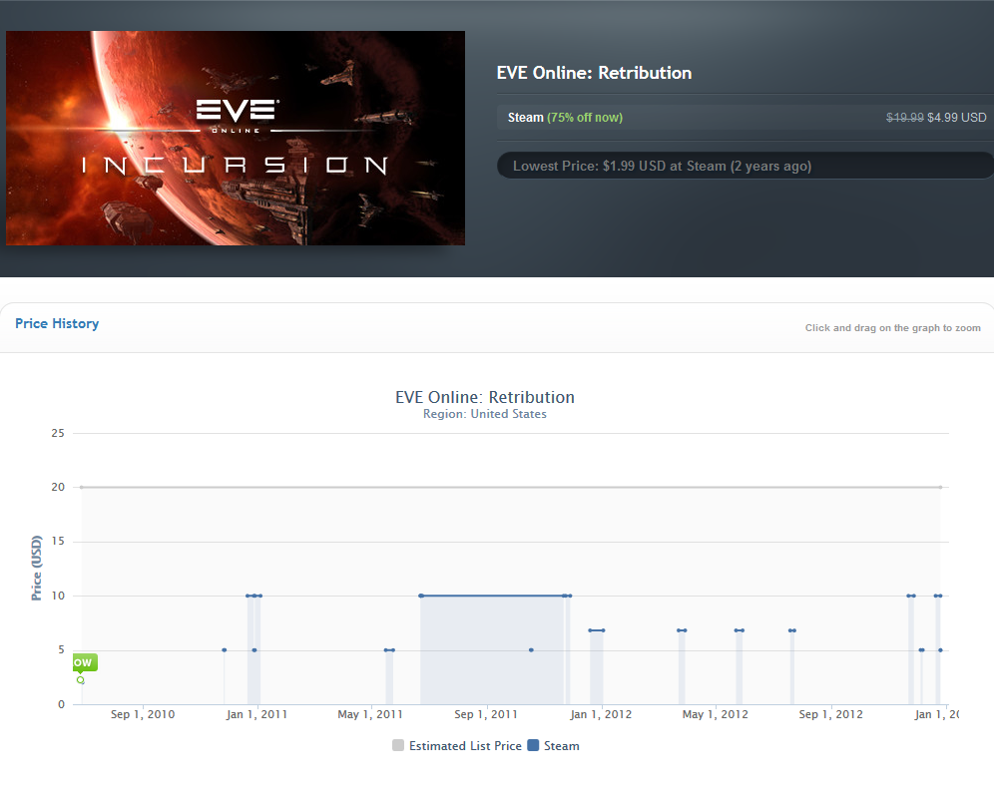Click the $5 data point near Oct 2011

pyautogui.click(x=531, y=650)
